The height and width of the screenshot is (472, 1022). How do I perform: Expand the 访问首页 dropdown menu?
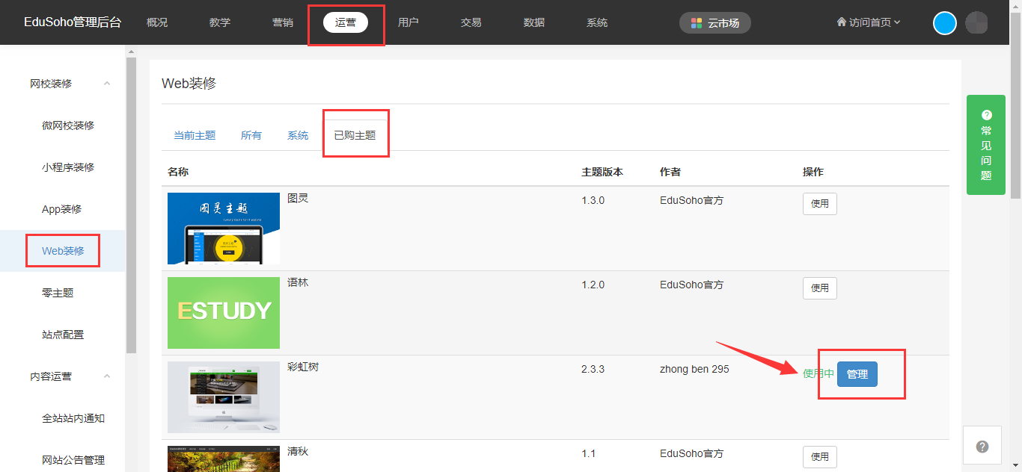896,22
